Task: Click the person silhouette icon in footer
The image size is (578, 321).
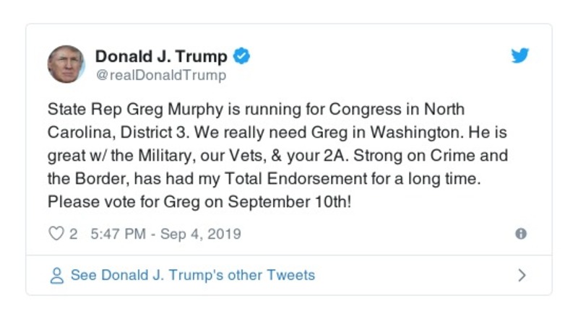Action: tap(57, 276)
